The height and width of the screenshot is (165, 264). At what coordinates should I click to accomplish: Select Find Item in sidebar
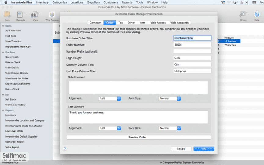click(10, 36)
